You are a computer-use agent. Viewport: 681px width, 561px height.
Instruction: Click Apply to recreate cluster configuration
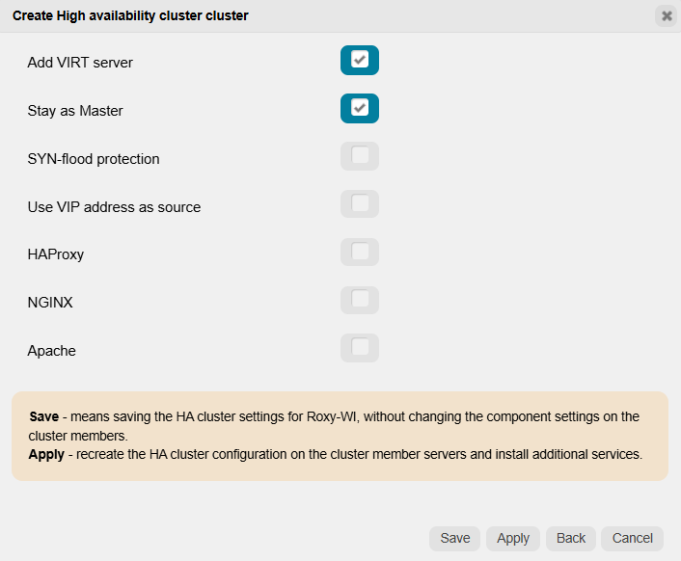pos(513,538)
